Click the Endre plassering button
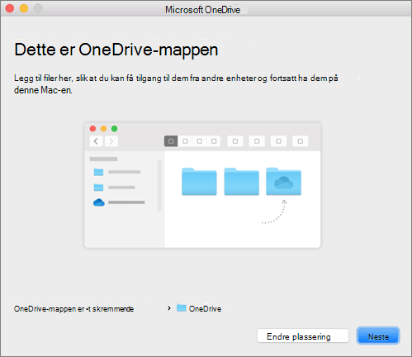This screenshot has height=357, width=412. tap(303, 336)
